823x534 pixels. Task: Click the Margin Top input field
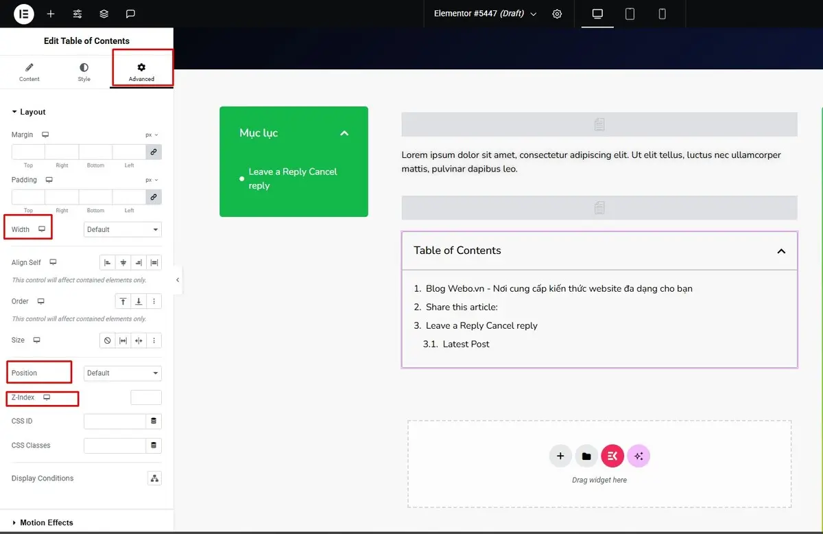click(28, 152)
